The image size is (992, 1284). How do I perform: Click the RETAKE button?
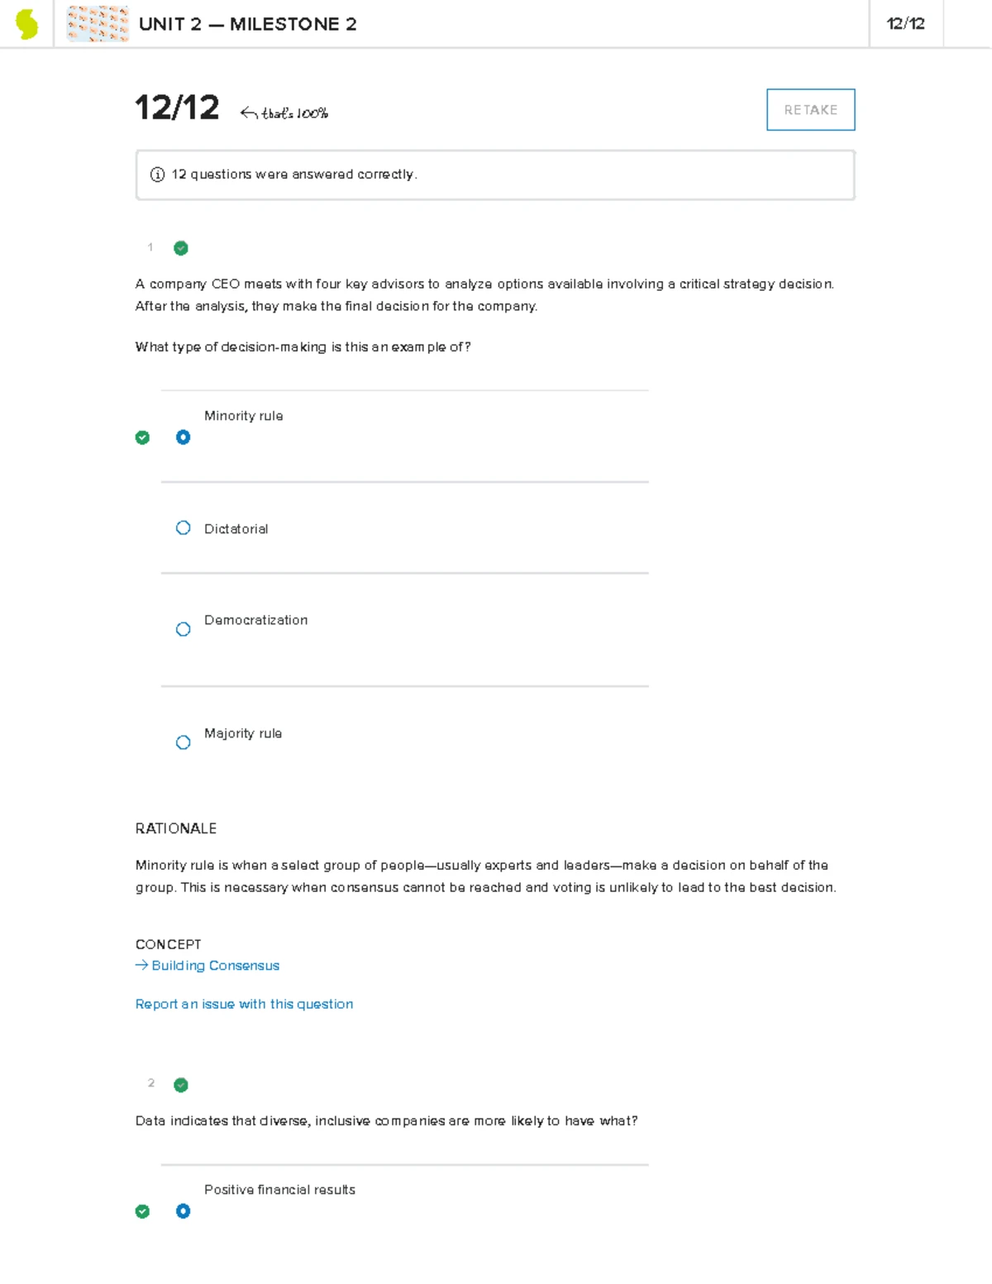809,108
